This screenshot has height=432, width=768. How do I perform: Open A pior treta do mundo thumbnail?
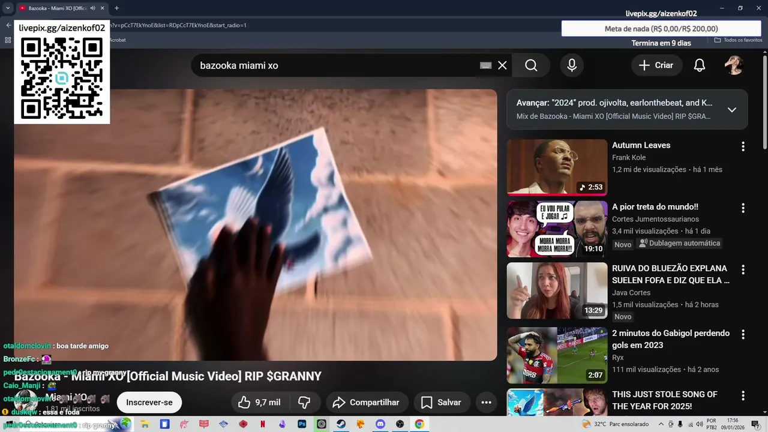tap(557, 229)
